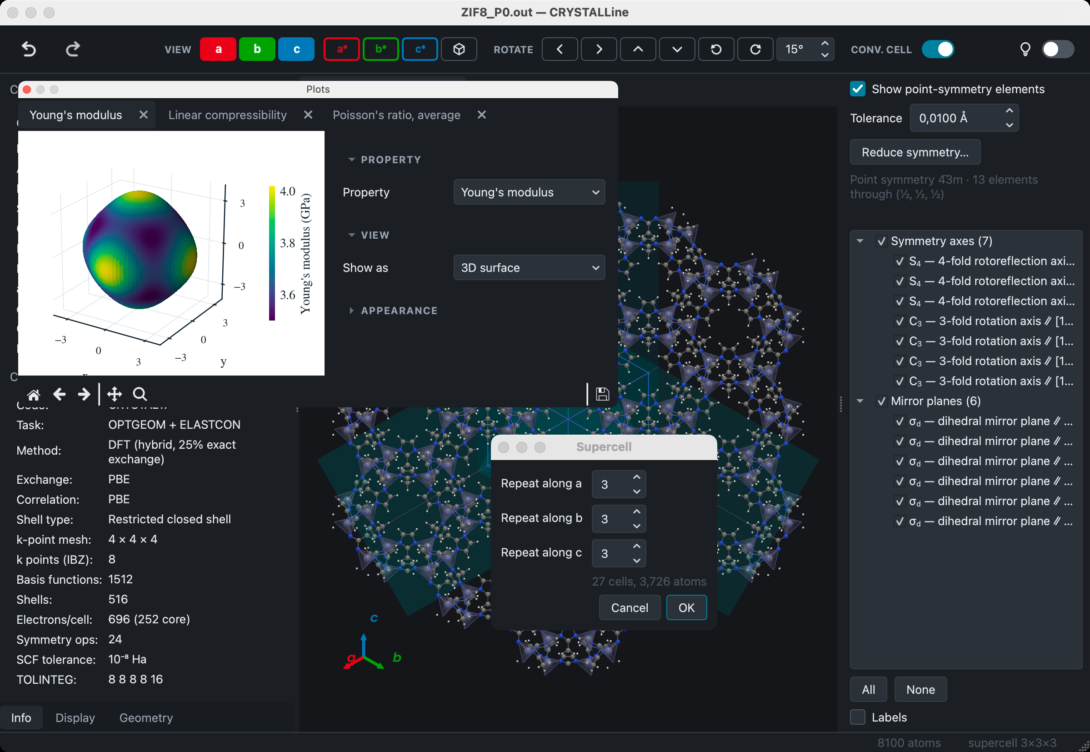Save the plot with floppy icon

pos(602,394)
